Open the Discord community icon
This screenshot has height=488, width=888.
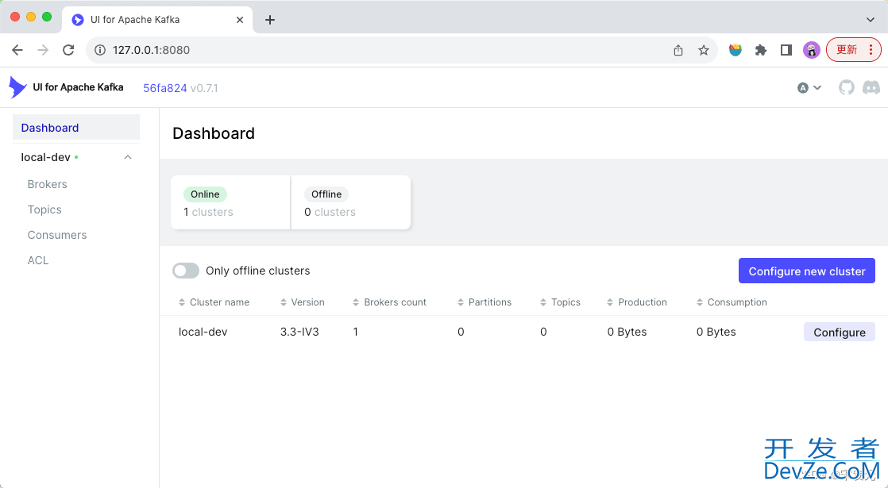click(871, 87)
